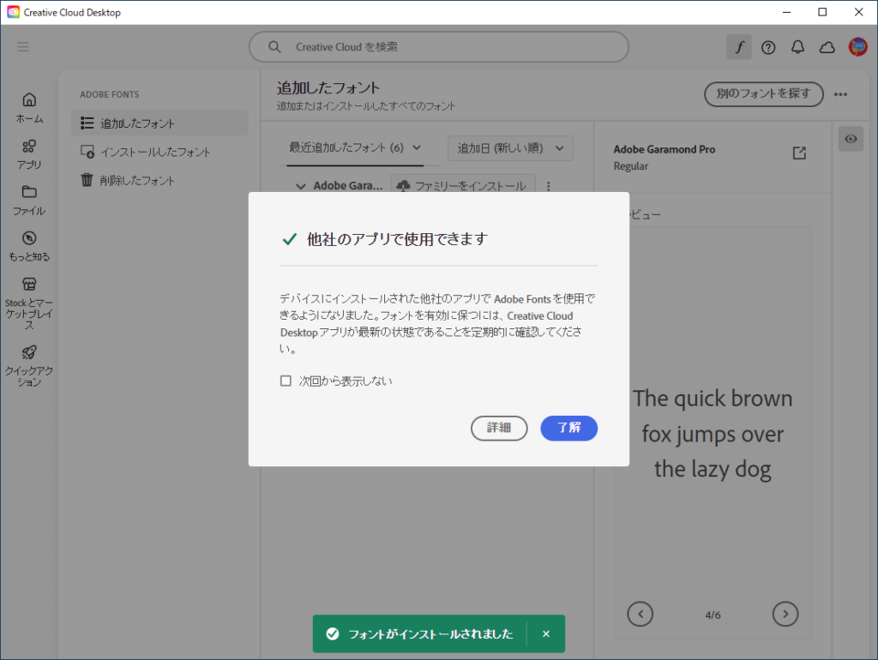Dismiss the フォントがインストールされました toast
Viewport: 878px width, 660px height.
(x=546, y=633)
